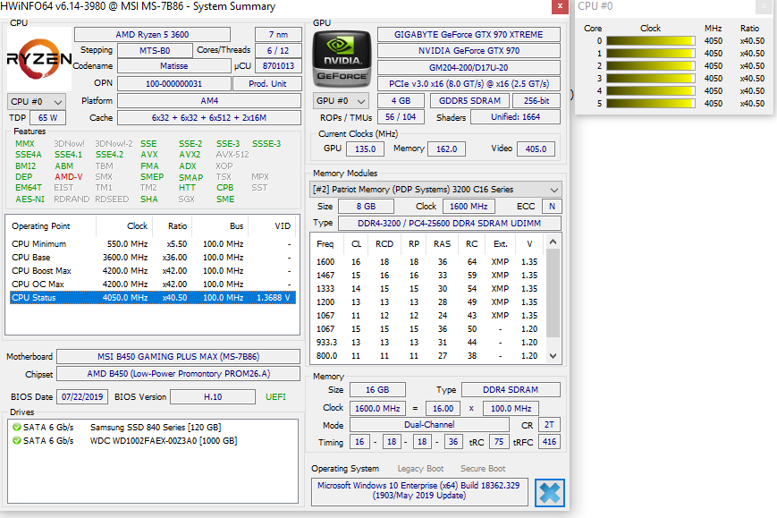The image size is (777, 518).
Task: Click the AMD-V feature flag
Action: coord(68,177)
